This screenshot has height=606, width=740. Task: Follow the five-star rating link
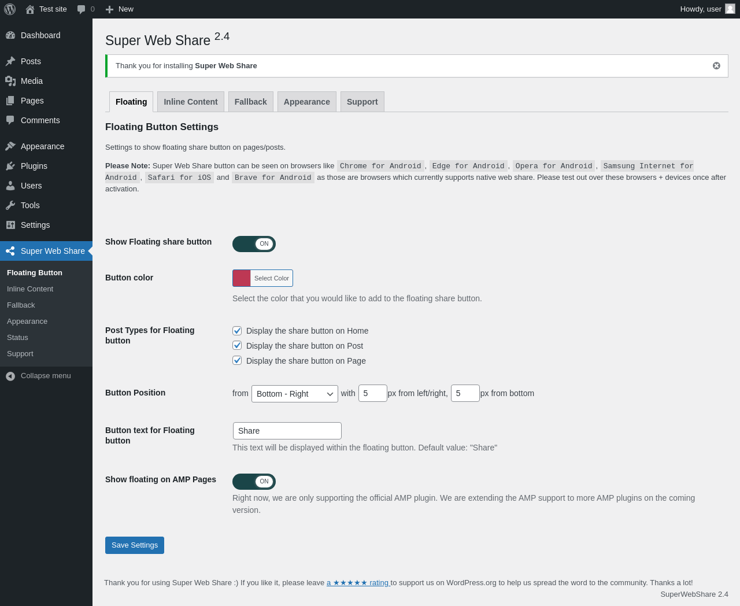(x=358, y=583)
